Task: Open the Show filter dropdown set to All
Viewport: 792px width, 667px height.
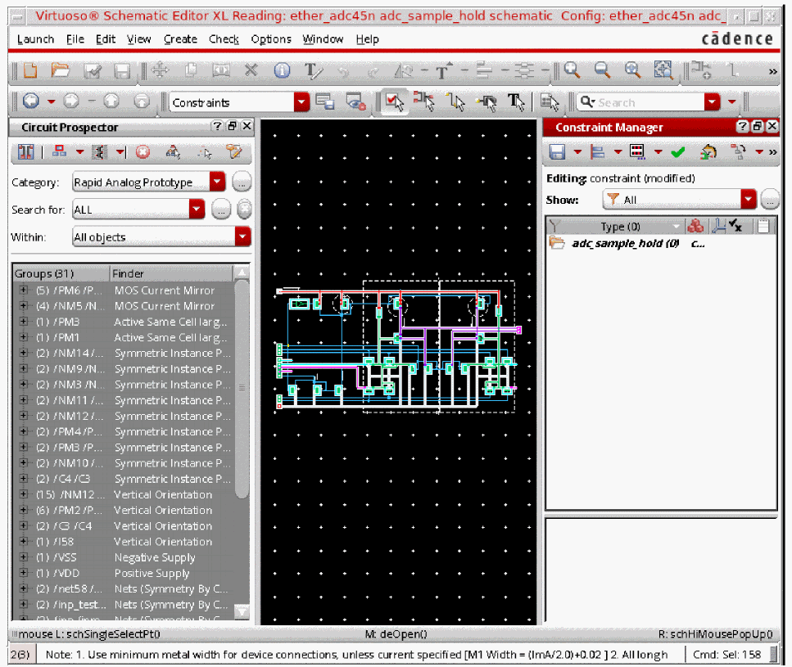Action: 748,200
